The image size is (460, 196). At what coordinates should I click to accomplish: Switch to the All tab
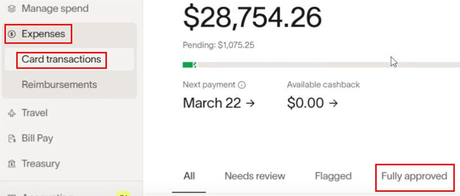tap(189, 176)
